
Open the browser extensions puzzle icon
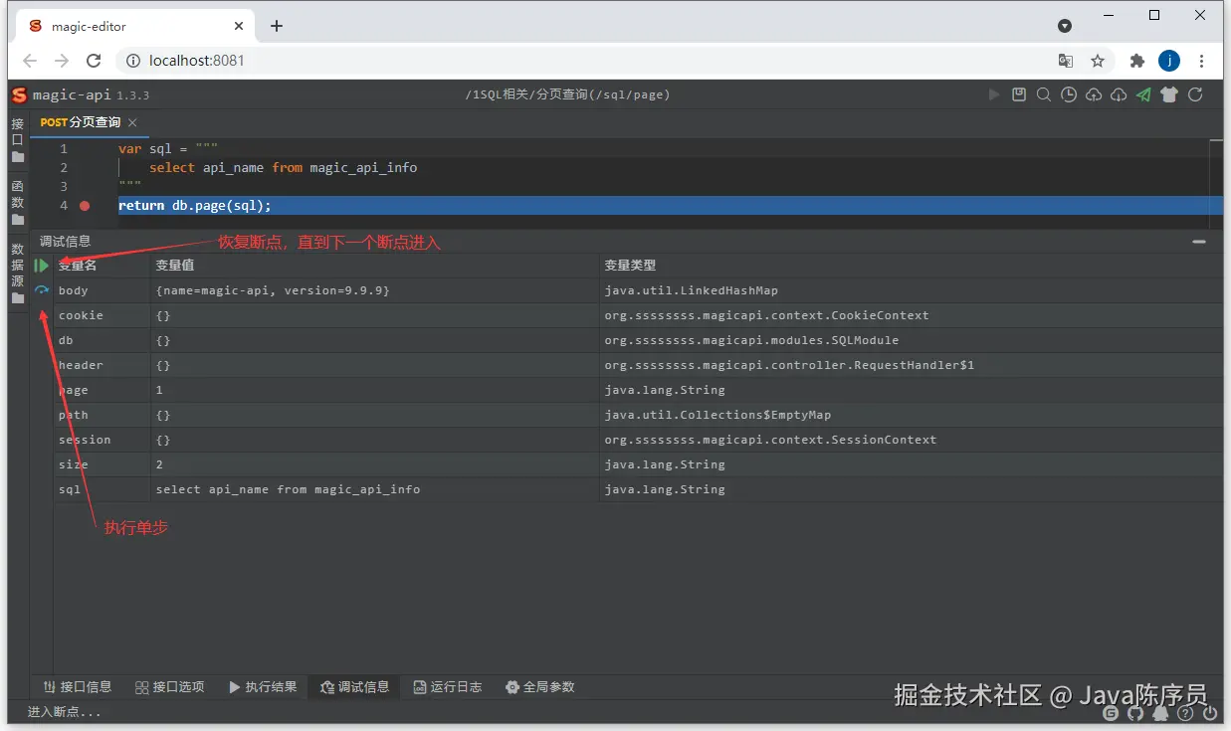click(x=1137, y=61)
